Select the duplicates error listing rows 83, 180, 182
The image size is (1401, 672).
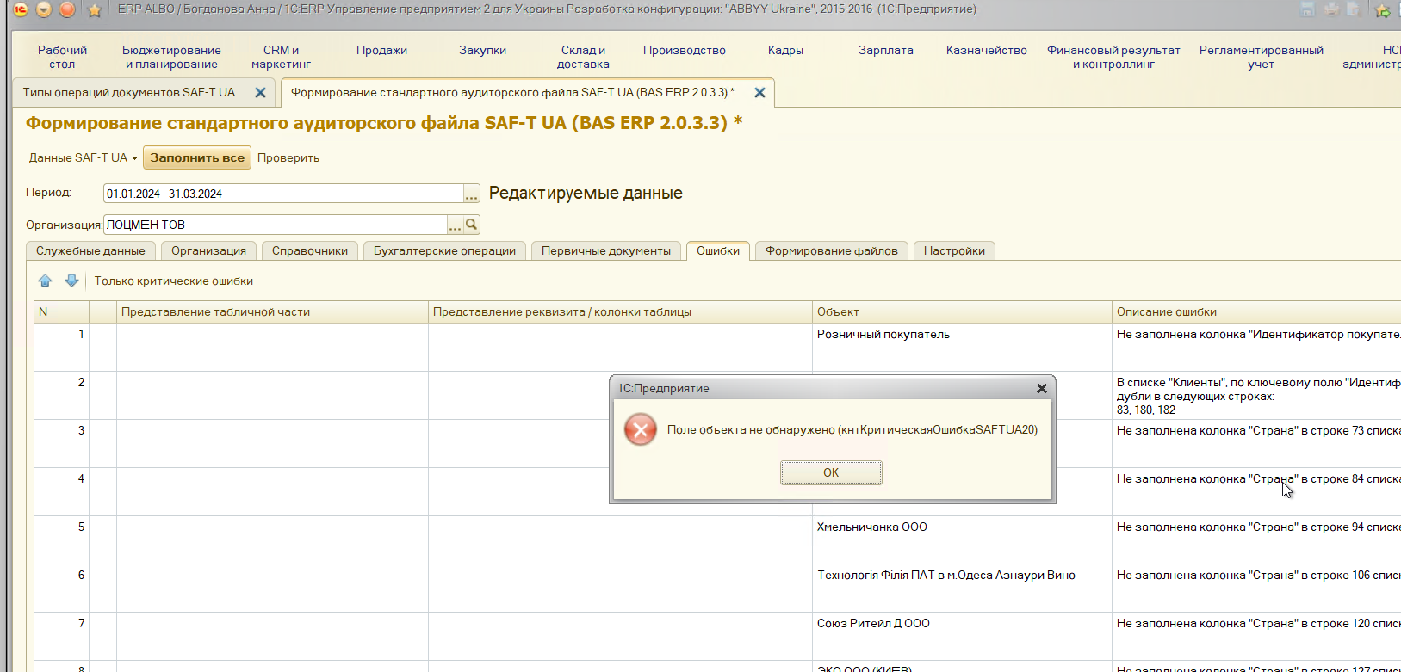point(1256,395)
